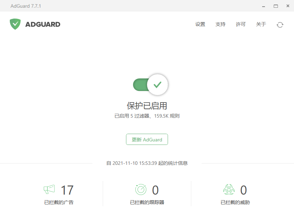
Task: Click the megaphone blocked ads icon
Action: 49,190
